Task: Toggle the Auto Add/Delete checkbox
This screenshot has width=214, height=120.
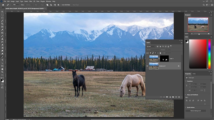Action: pyautogui.click(x=61, y=5)
